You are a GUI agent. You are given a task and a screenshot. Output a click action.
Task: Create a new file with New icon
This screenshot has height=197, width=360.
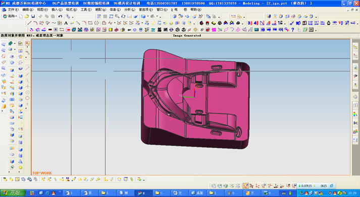(21, 16)
